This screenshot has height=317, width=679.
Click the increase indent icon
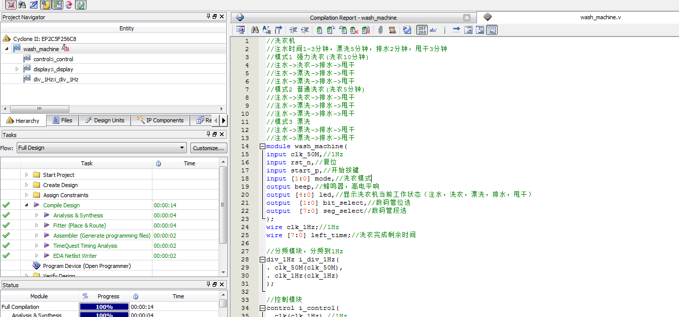pos(293,30)
